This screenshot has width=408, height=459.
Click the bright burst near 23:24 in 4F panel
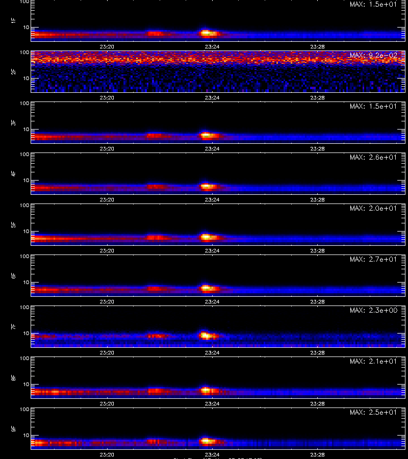coord(209,186)
